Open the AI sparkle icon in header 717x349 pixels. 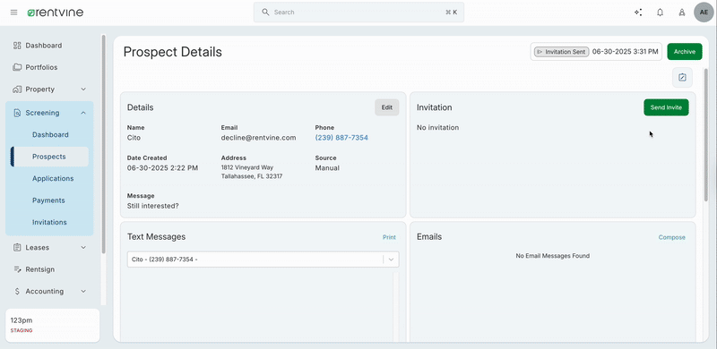638,13
